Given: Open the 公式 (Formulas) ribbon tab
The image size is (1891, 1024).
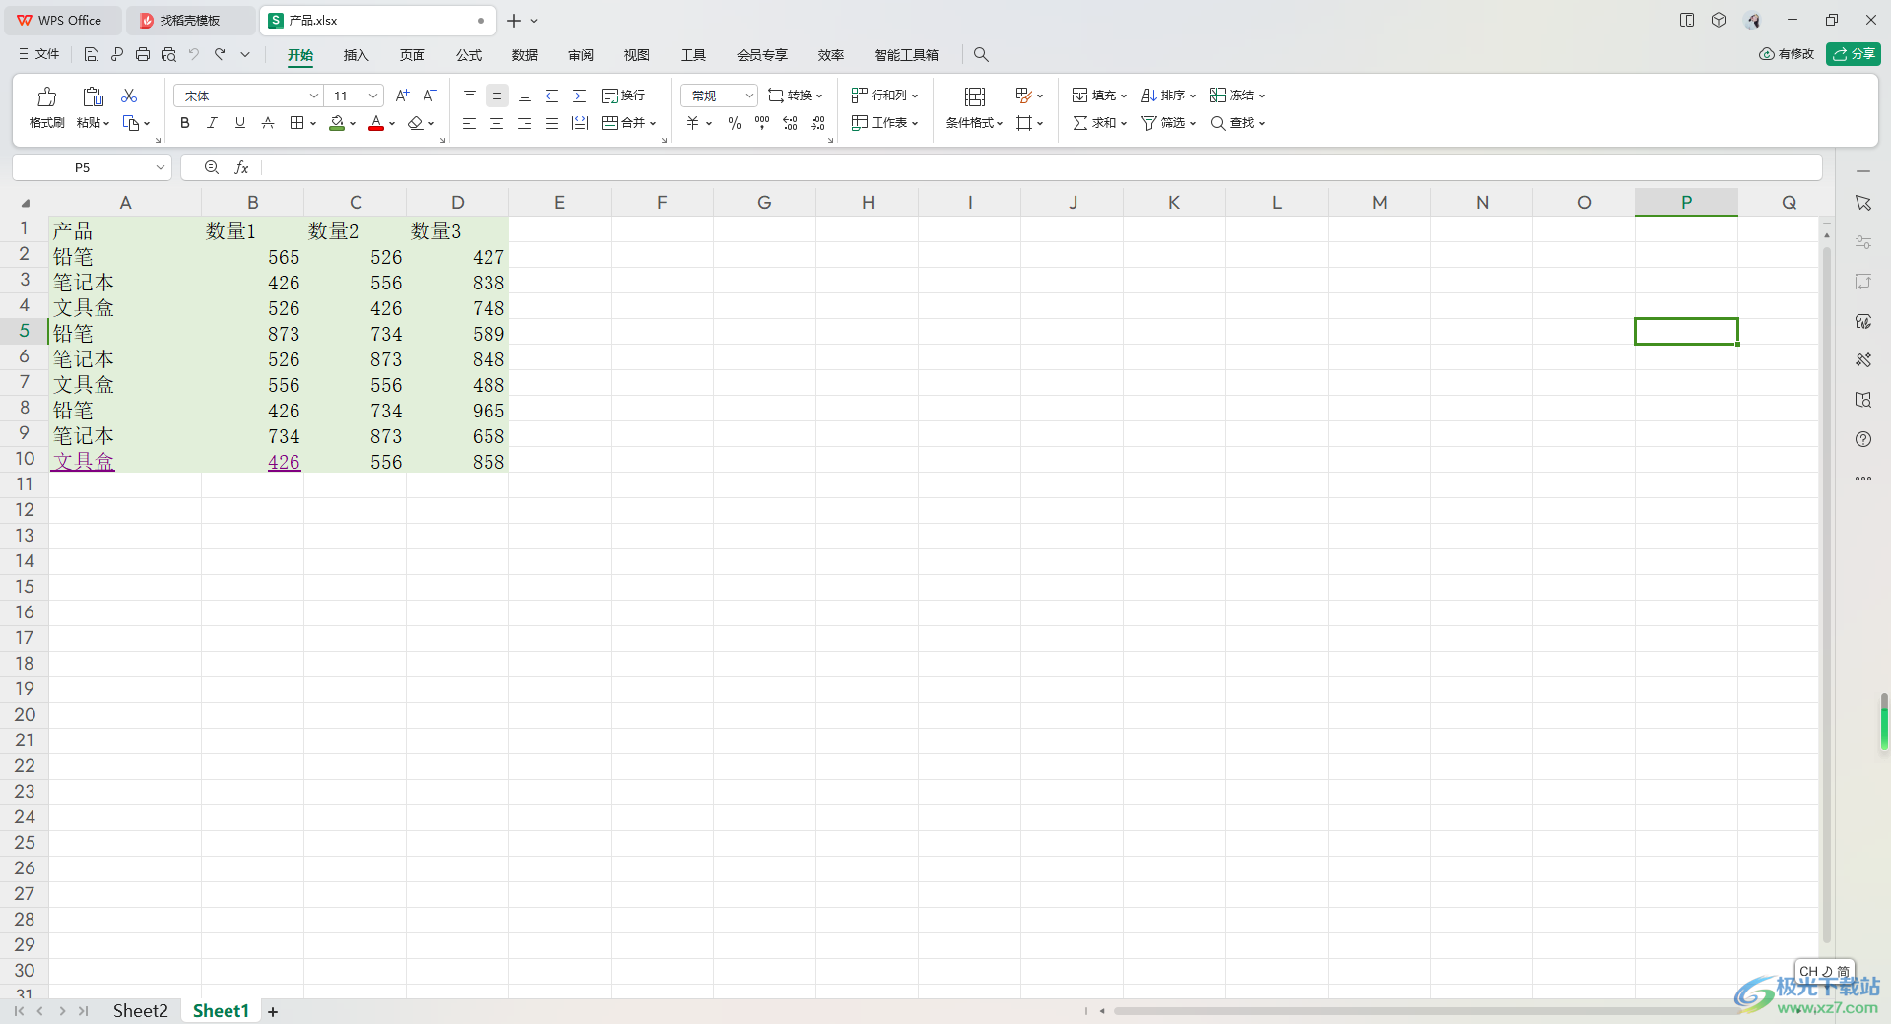Looking at the screenshot, I should [469, 55].
